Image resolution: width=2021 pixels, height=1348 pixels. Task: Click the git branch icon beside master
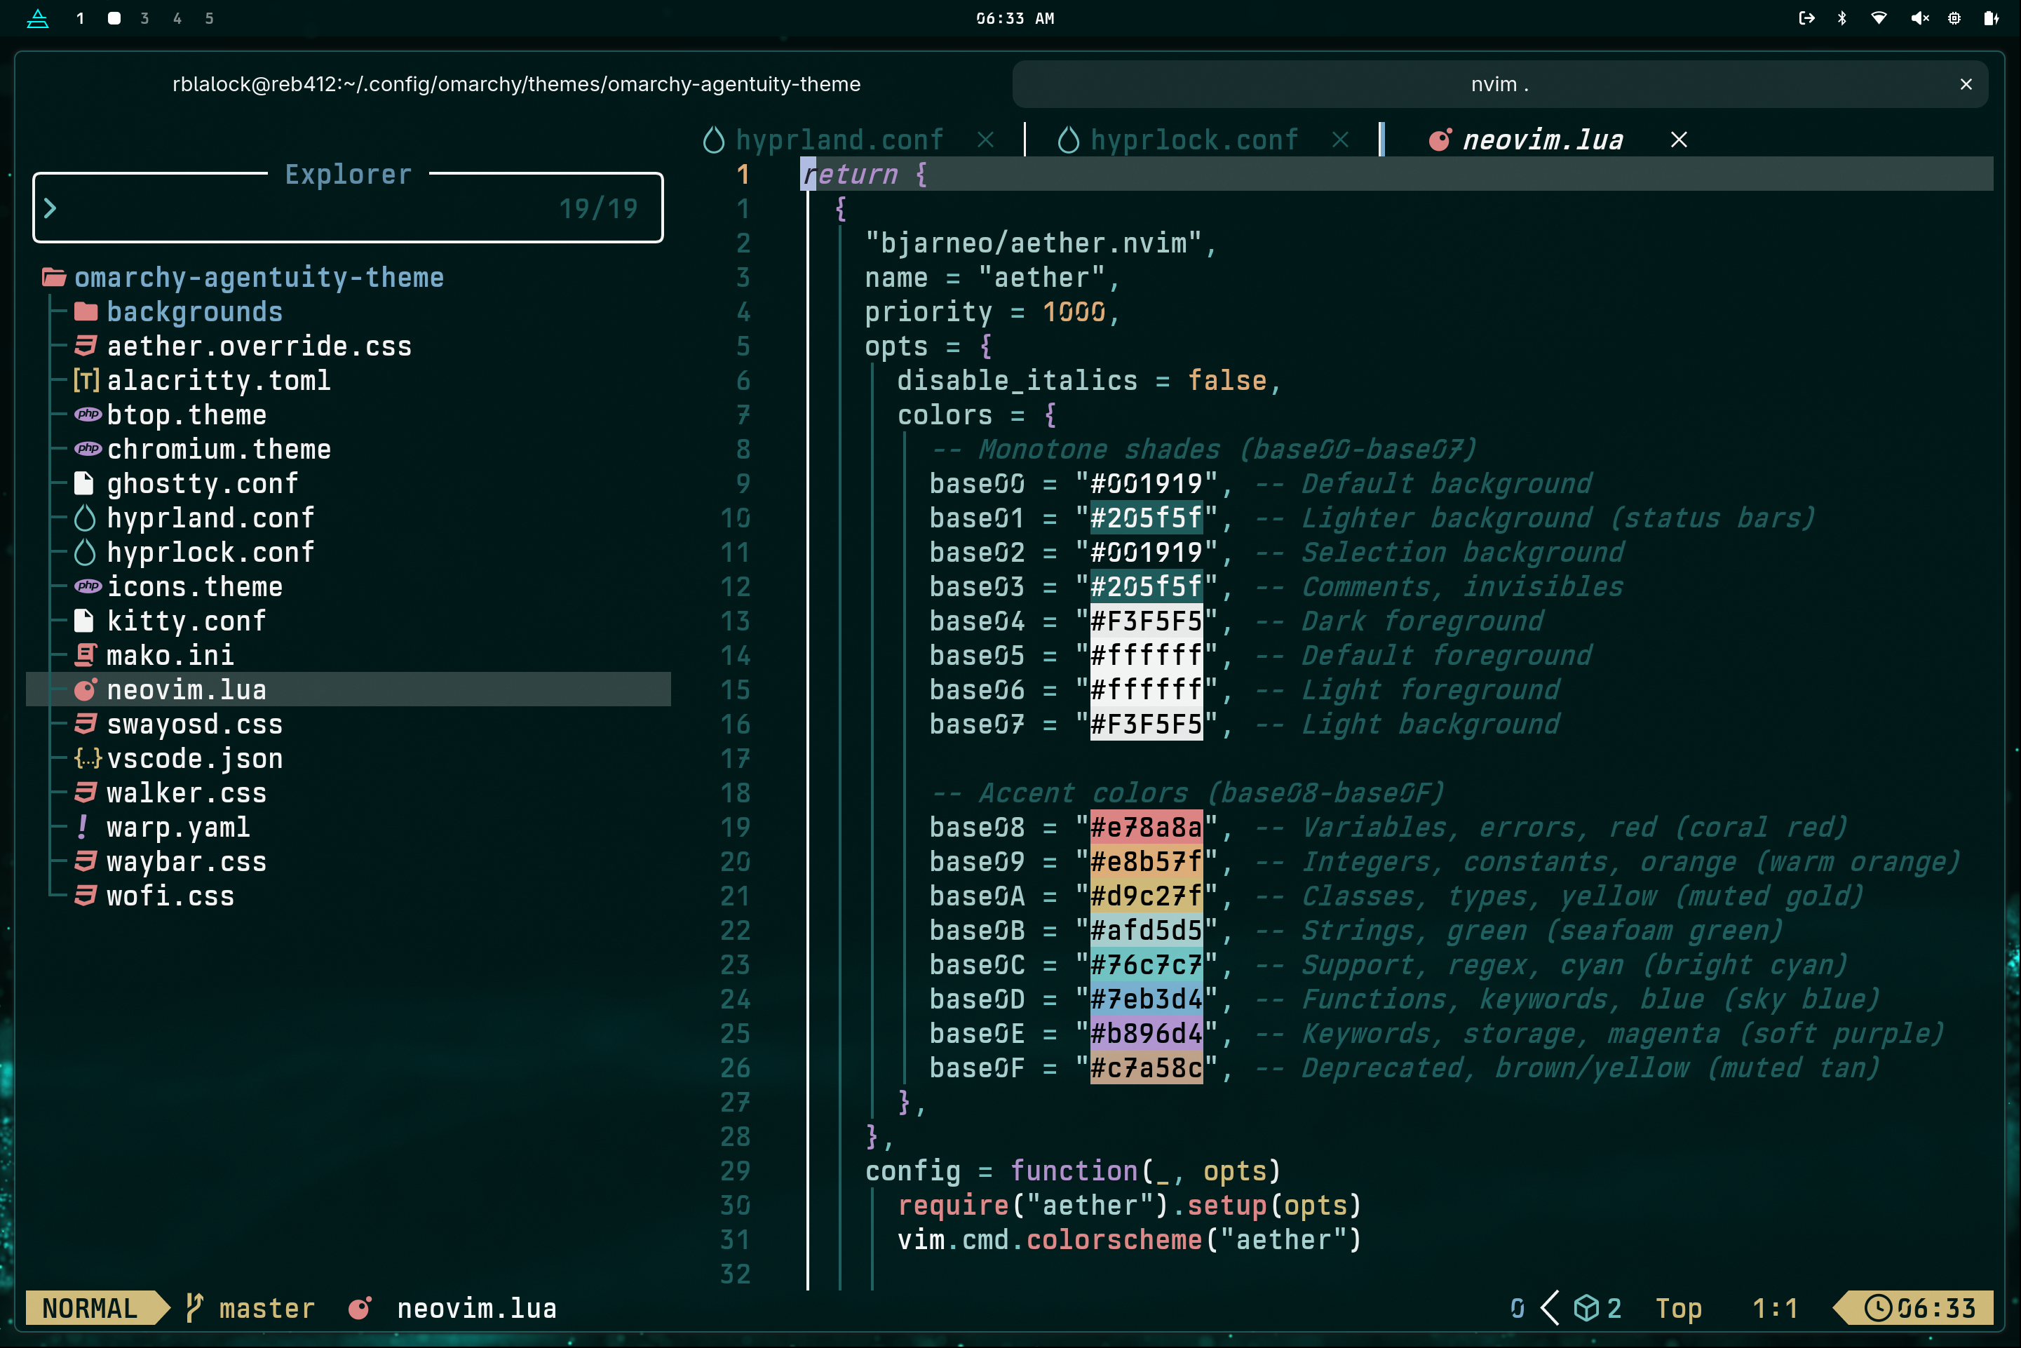pyautogui.click(x=194, y=1307)
